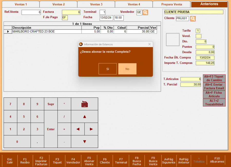Click F2 Imprimir Facturas button
Viewport: 231px width, 167px height.
click(41, 161)
